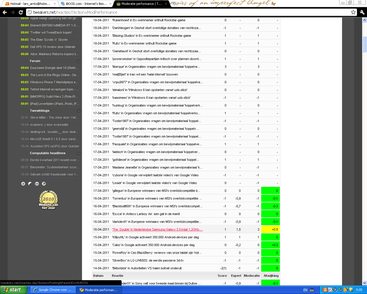Expand the Forum section arrow

(79, 61)
